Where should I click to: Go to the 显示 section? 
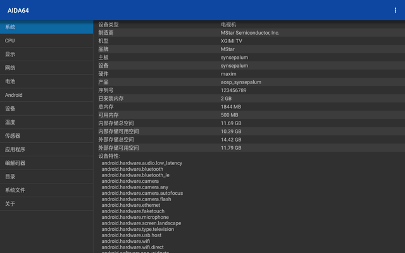pyautogui.click(x=46, y=54)
